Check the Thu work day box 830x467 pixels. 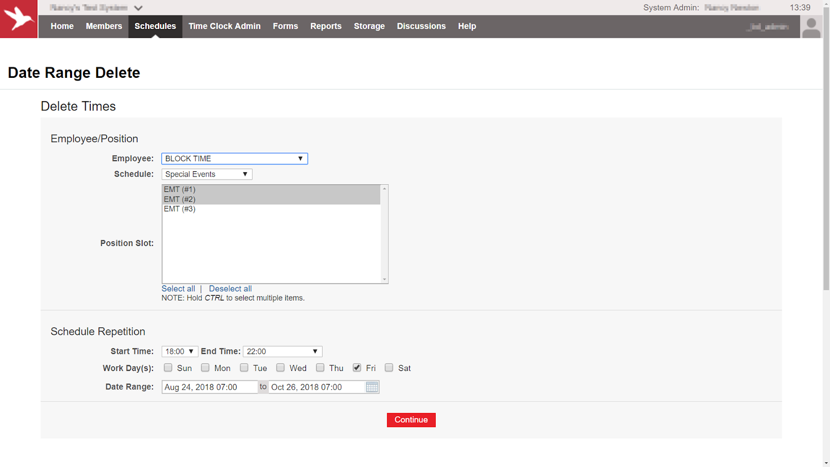tap(321, 368)
